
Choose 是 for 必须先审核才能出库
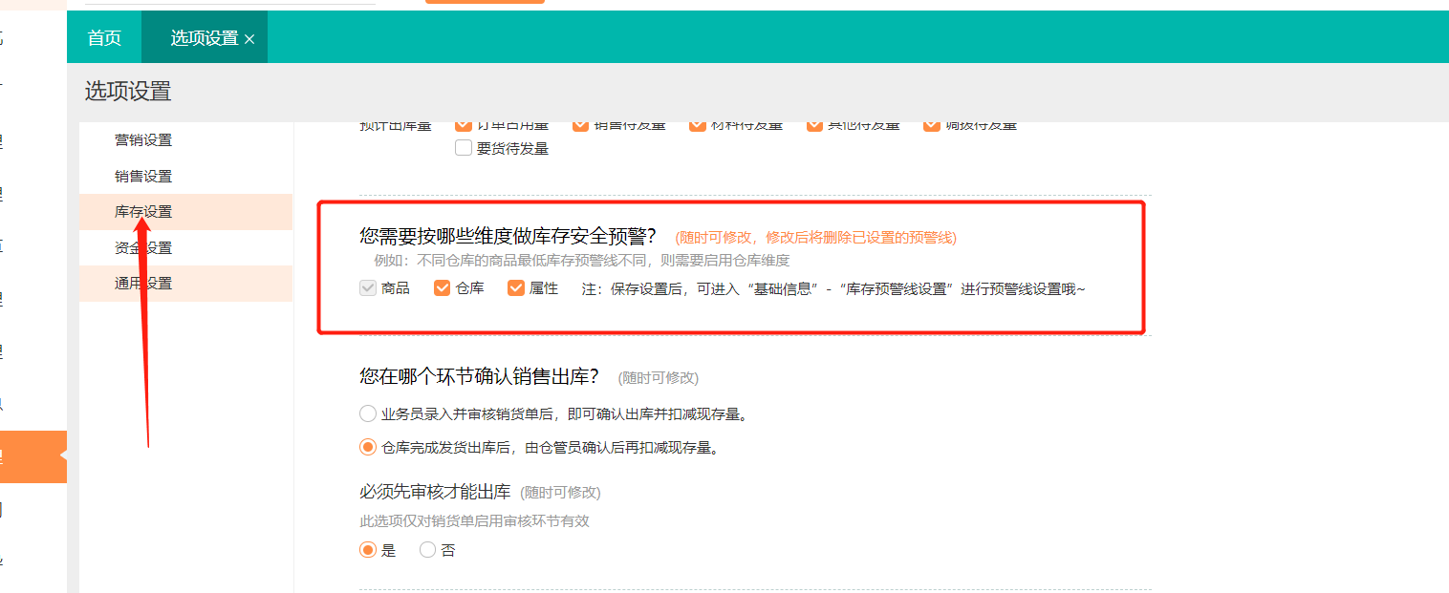coord(368,550)
